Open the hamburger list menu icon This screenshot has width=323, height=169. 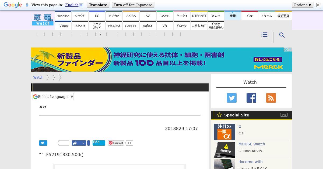point(264,35)
